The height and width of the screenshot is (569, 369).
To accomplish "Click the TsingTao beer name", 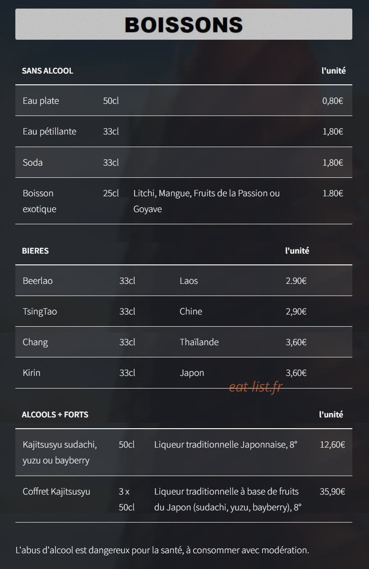I will (40, 311).
